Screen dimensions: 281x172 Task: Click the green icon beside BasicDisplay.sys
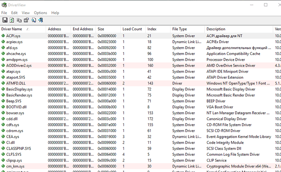[x=3, y=89]
